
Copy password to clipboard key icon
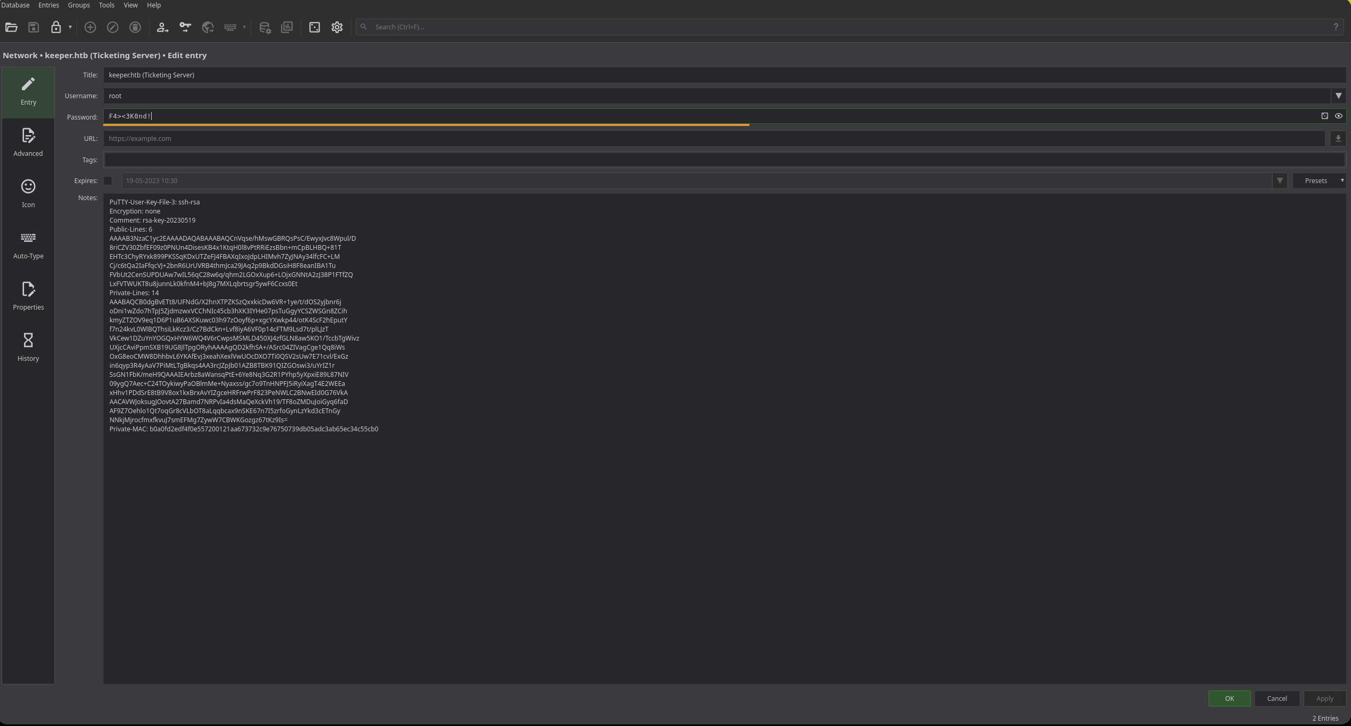pyautogui.click(x=185, y=27)
